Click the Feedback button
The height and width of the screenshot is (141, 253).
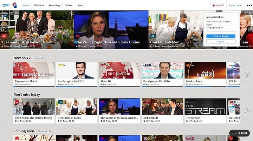pos(239,133)
